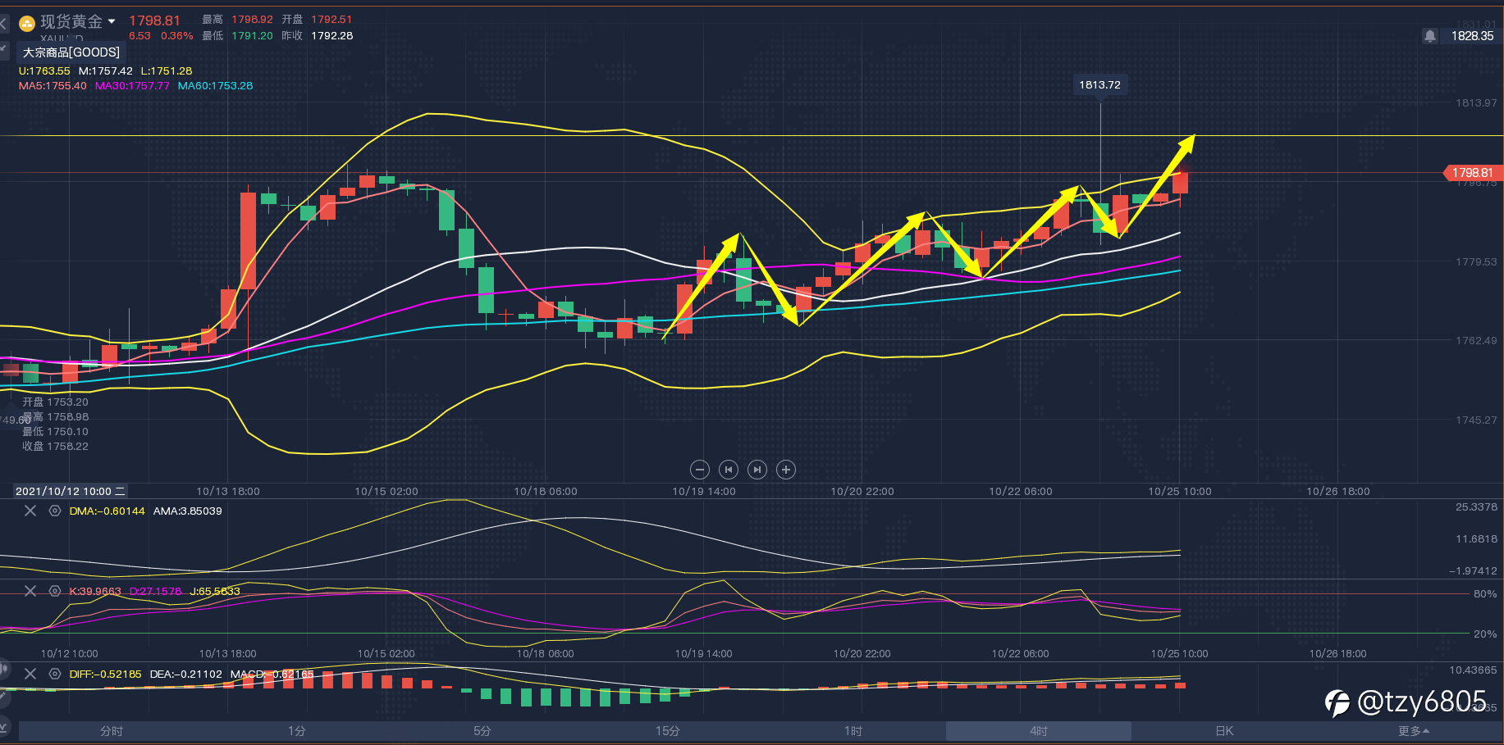Select the 4时 timeframe tab
This screenshot has width=1504, height=745.
pos(1039,731)
